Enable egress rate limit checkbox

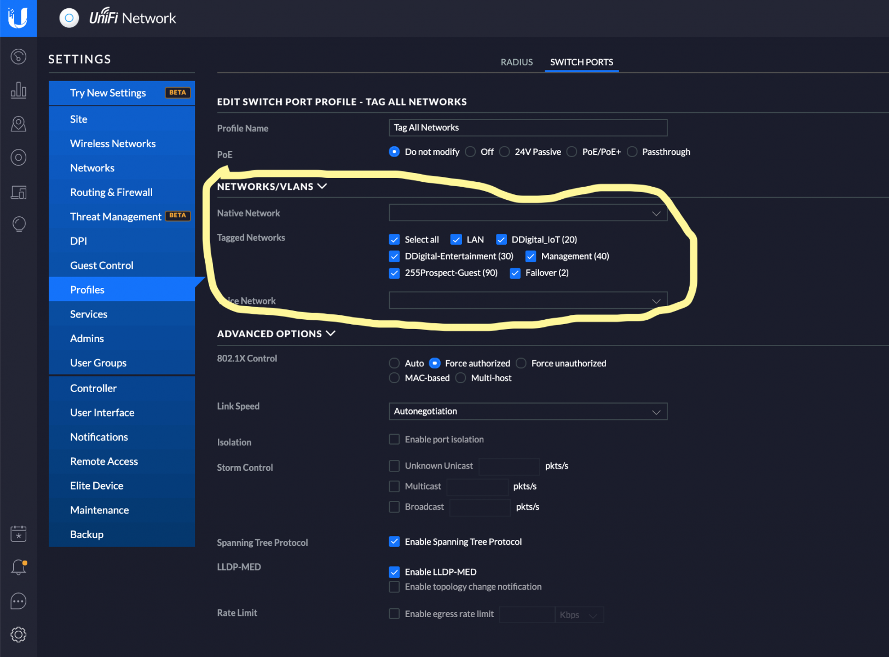[x=394, y=614]
